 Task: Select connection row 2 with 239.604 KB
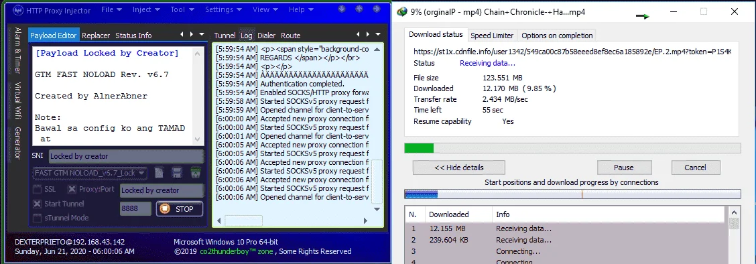point(566,240)
